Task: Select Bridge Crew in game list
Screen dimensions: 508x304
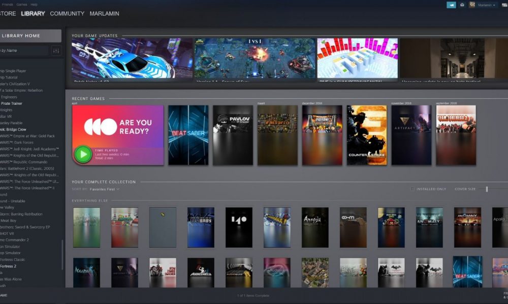Action: [13, 129]
